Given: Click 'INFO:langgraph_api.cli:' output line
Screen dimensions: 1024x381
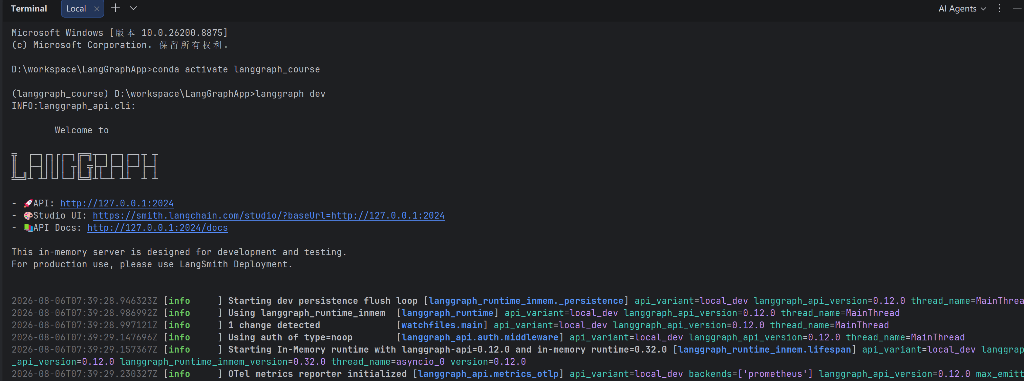Looking at the screenshot, I should pyautogui.click(x=73, y=106).
